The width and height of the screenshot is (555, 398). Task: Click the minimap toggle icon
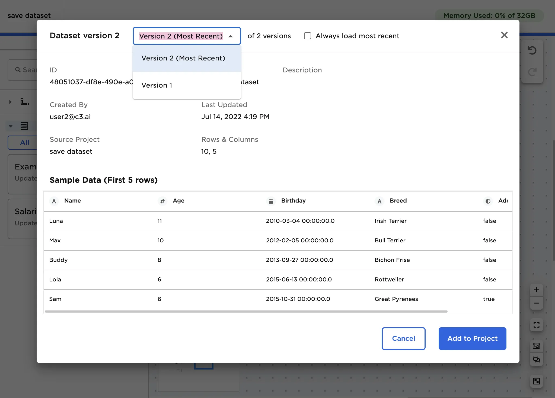click(536, 381)
